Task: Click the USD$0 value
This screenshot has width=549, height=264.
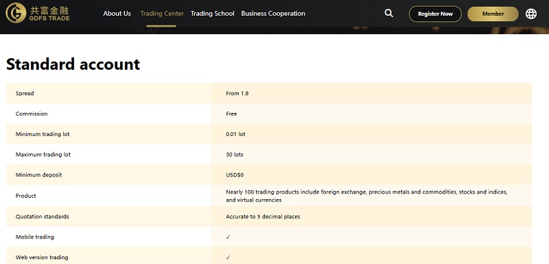Action: (x=235, y=175)
